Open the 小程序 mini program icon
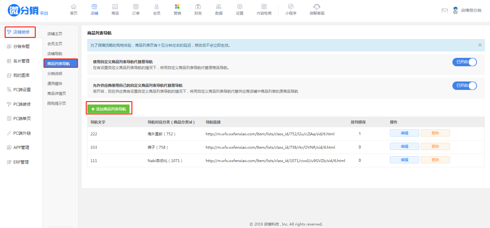 tap(291, 7)
